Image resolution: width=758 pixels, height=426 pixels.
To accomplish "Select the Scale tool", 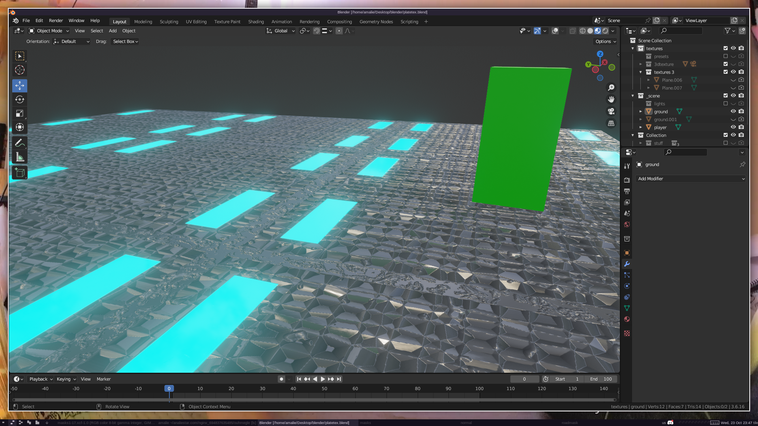I will 20,114.
